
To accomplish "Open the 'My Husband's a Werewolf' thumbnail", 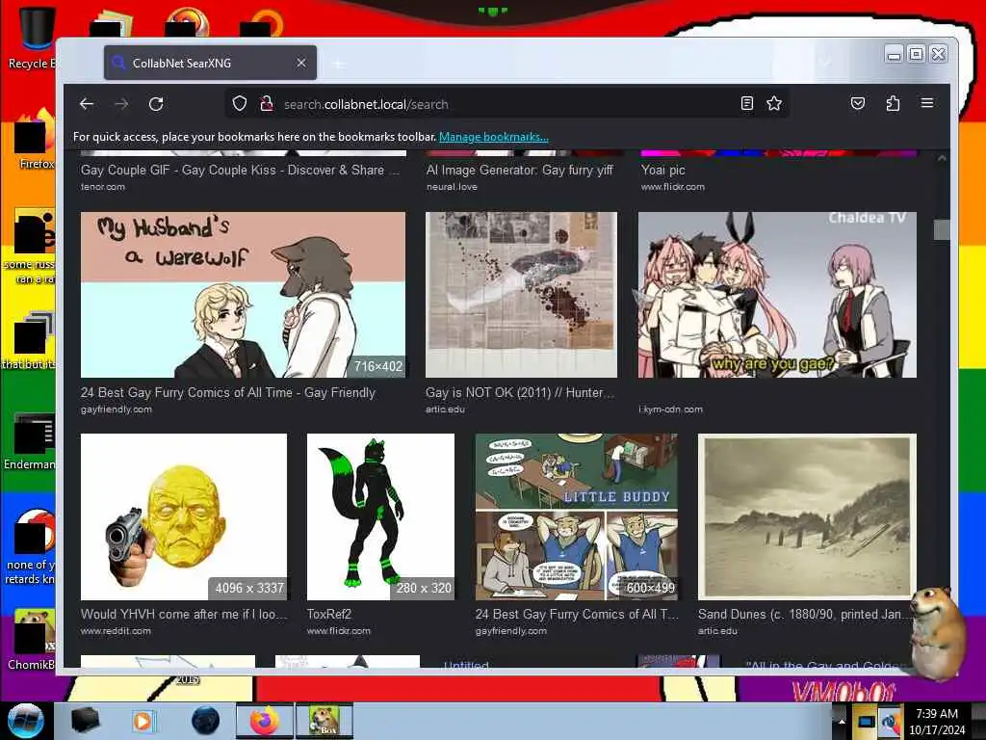I will click(243, 295).
